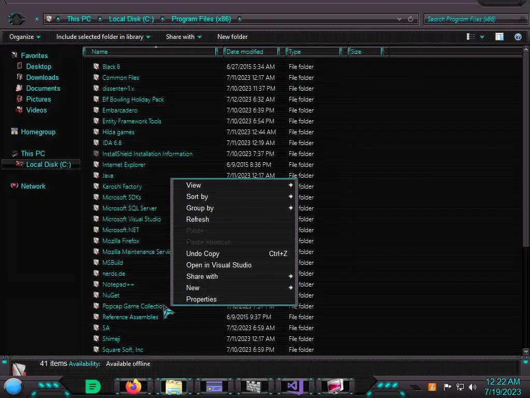This screenshot has height=398, width=530.
Task: Click the vertical scrollbar of file list
Action: pyautogui.click(x=525, y=149)
